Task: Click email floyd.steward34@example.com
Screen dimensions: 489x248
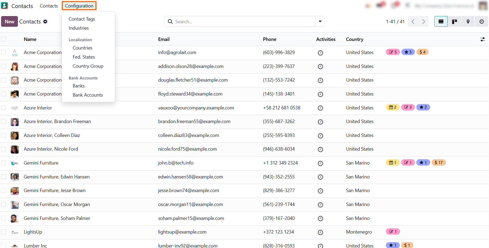Action: click(190, 94)
